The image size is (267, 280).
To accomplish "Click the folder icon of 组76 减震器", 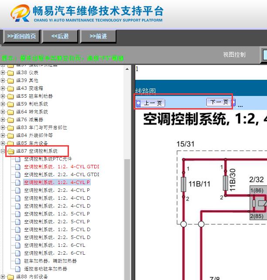I will (x=10, y=120).
